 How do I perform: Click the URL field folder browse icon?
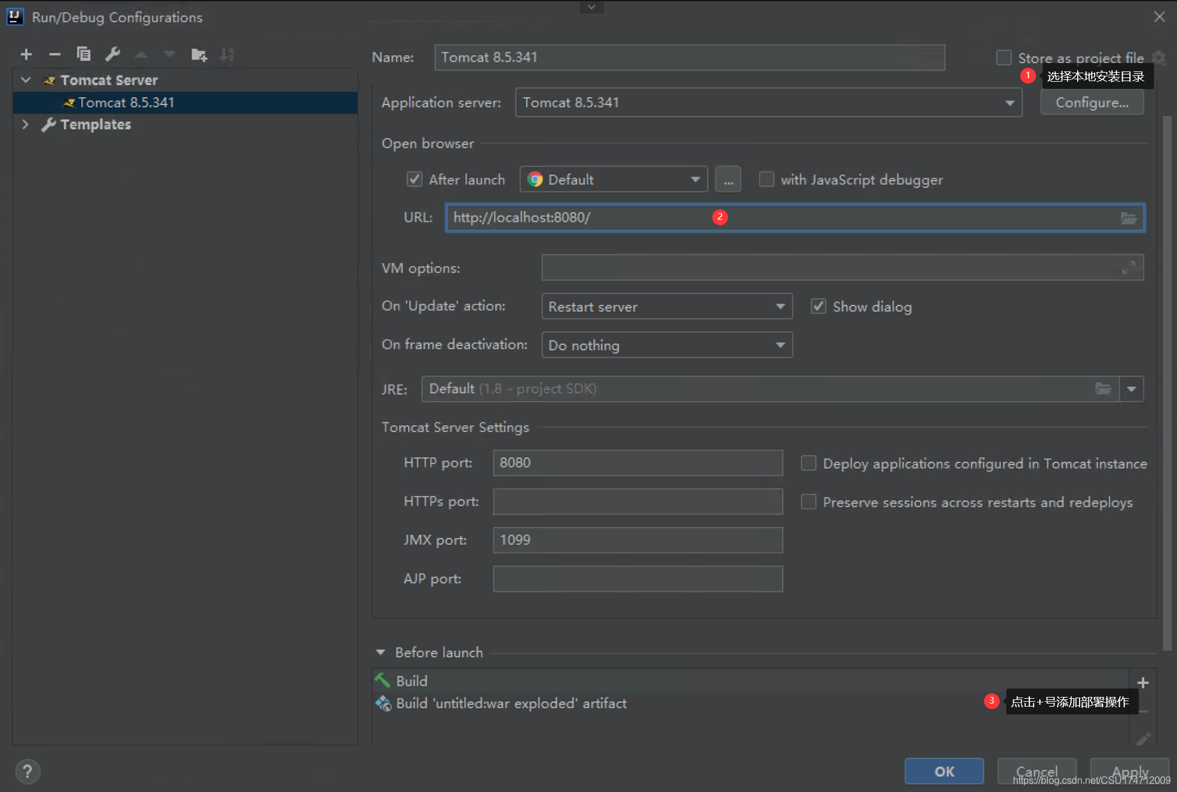coord(1129,218)
